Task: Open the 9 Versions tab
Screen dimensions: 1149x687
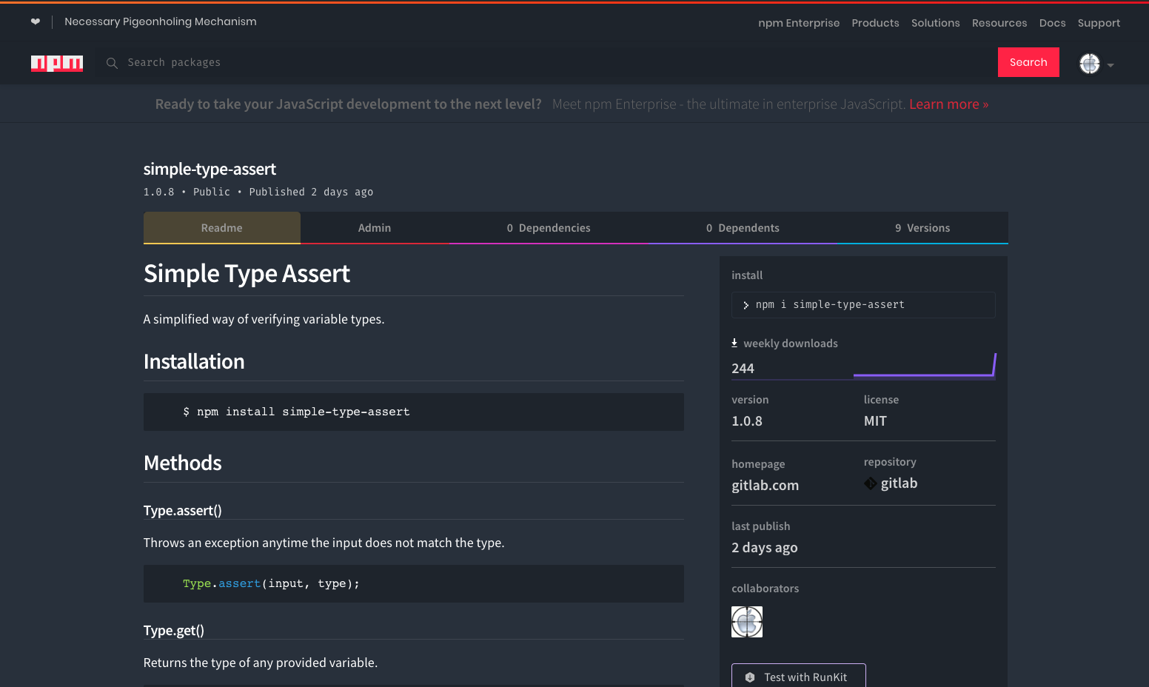Action: tap(922, 228)
